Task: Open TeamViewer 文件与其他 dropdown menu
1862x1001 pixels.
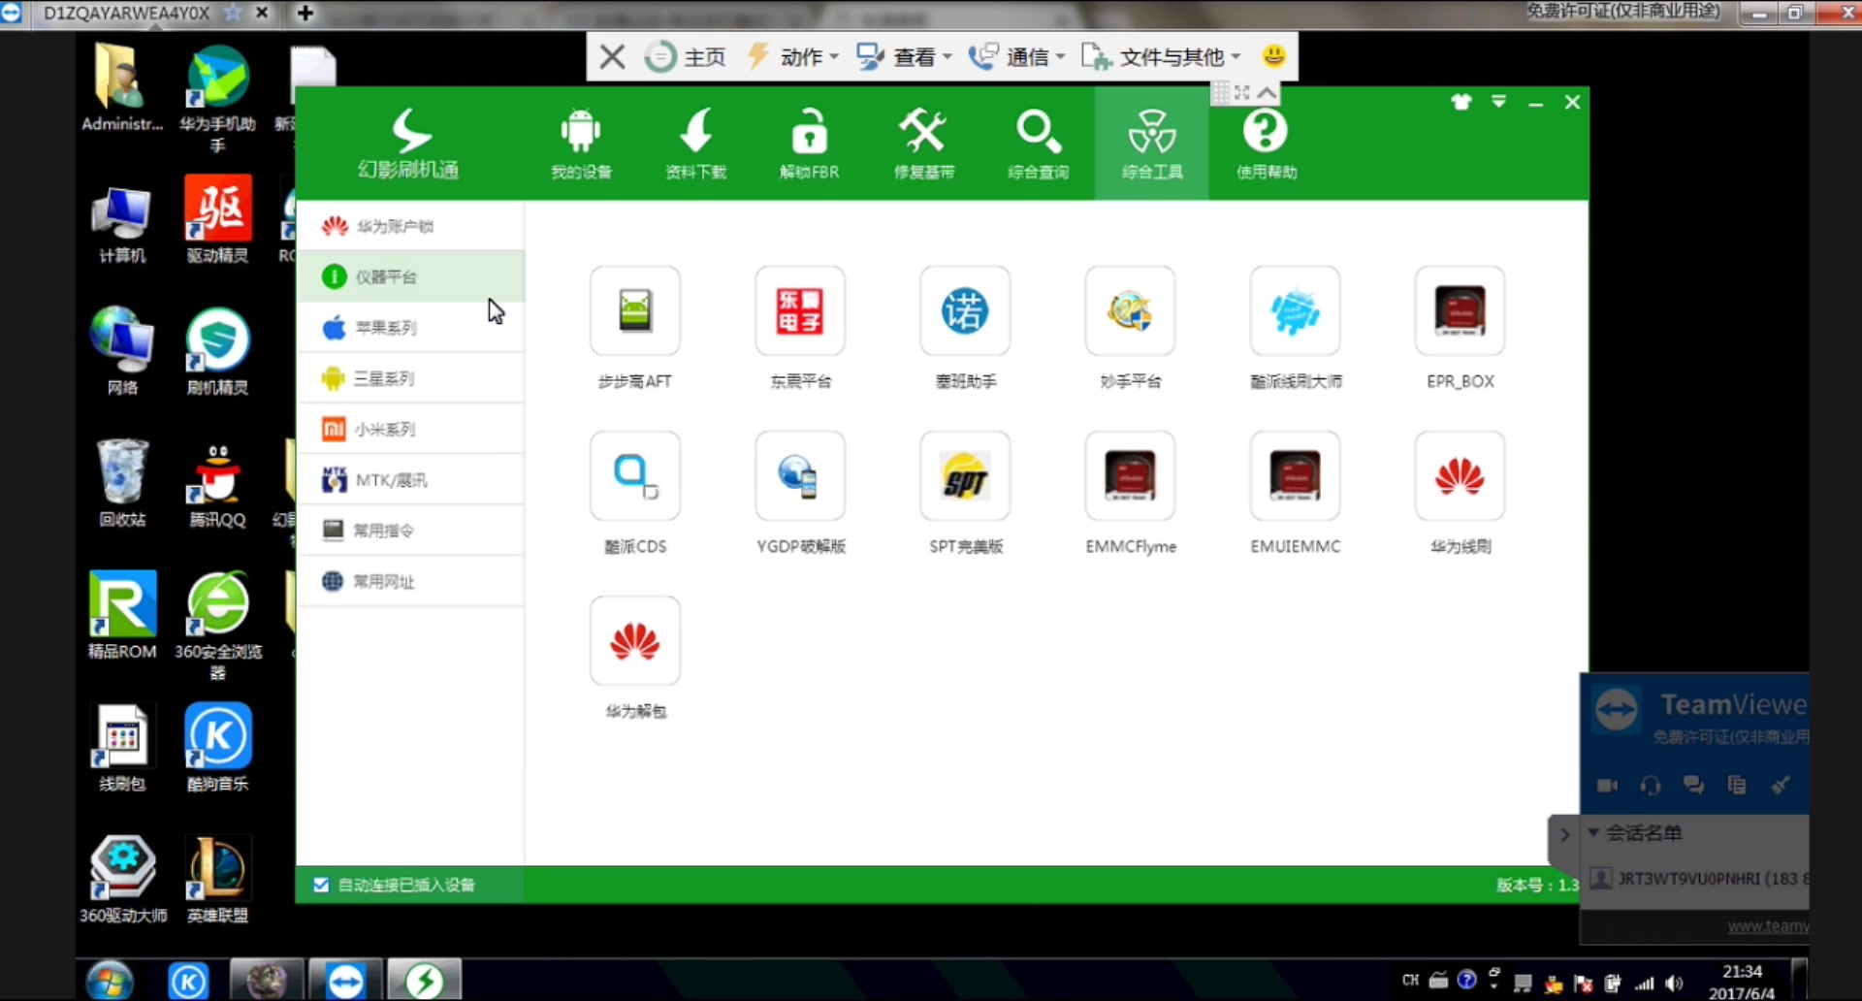Action: [x=1161, y=57]
